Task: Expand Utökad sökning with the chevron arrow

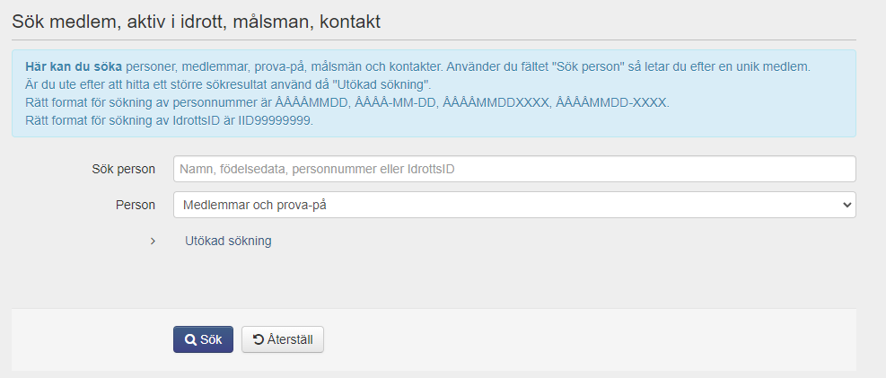Action: [153, 242]
